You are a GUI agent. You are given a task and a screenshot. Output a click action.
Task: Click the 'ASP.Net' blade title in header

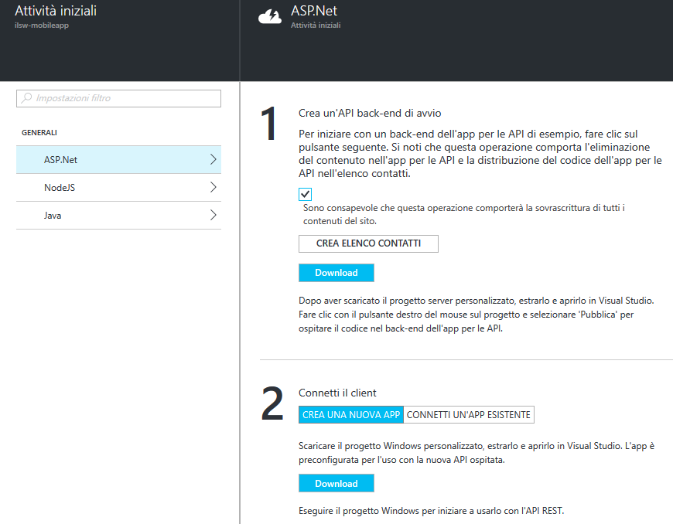pos(314,11)
